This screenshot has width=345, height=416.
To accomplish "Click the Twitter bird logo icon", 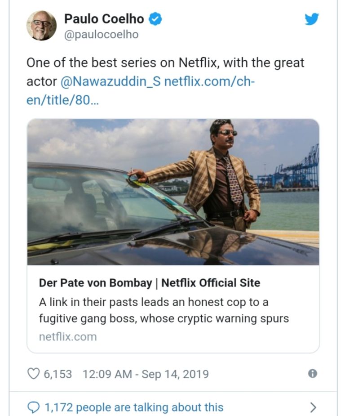I will (x=312, y=19).
